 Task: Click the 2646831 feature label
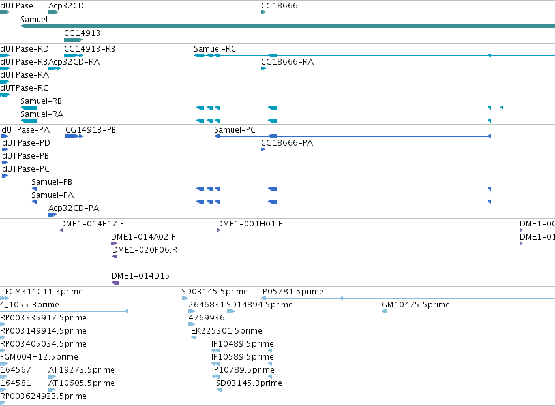[207, 305]
